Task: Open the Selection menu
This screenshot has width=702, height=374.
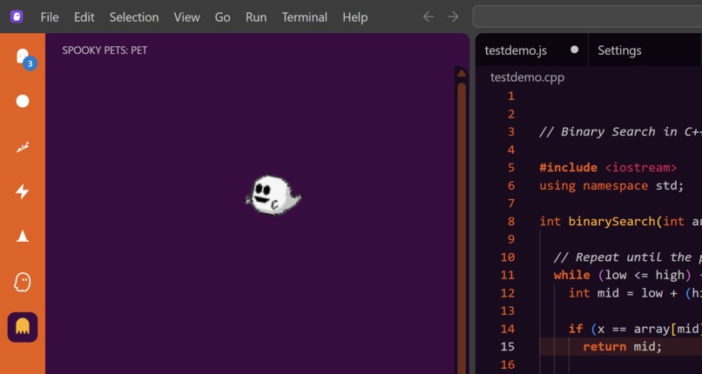Action: (134, 17)
